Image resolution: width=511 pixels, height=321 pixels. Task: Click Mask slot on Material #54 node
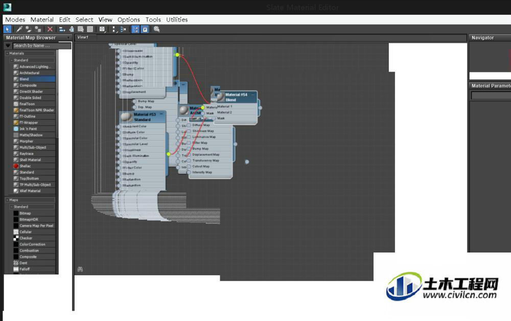221,118
